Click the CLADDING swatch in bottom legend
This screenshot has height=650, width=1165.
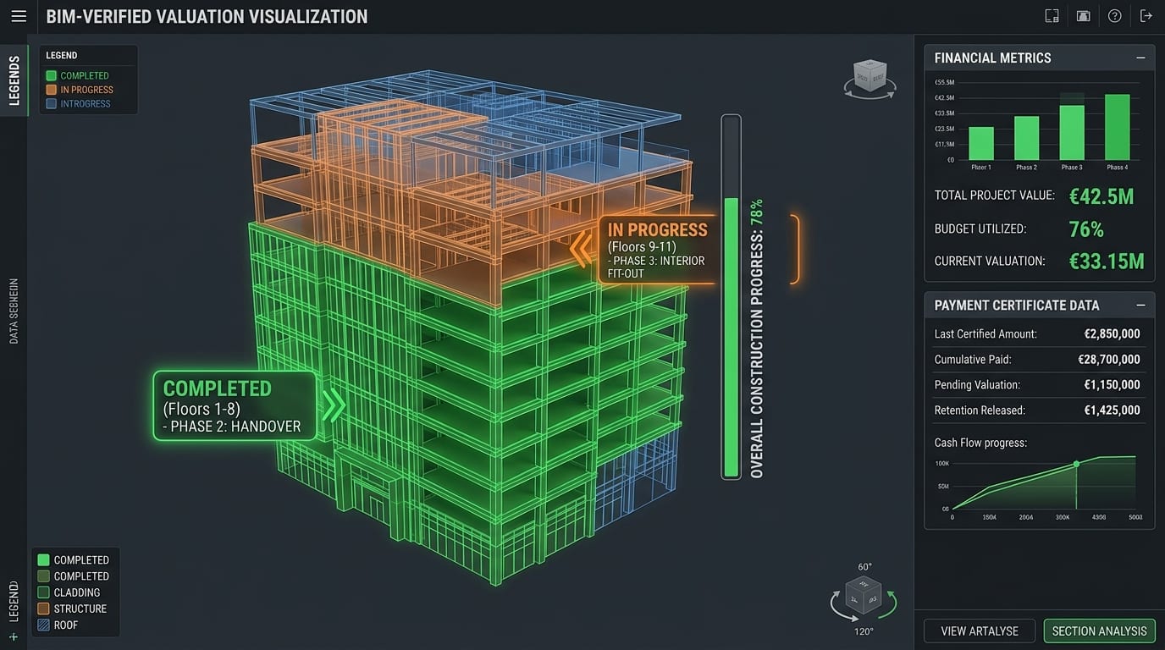click(x=43, y=592)
